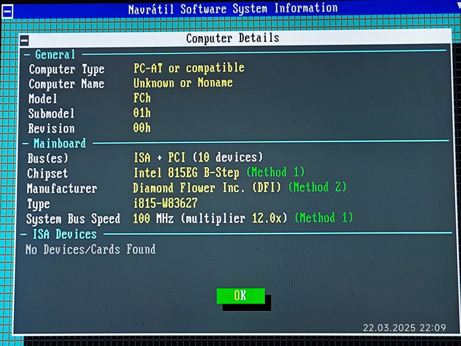461x346 pixels.
Task: Click the model value FCh
Action: 142,98
